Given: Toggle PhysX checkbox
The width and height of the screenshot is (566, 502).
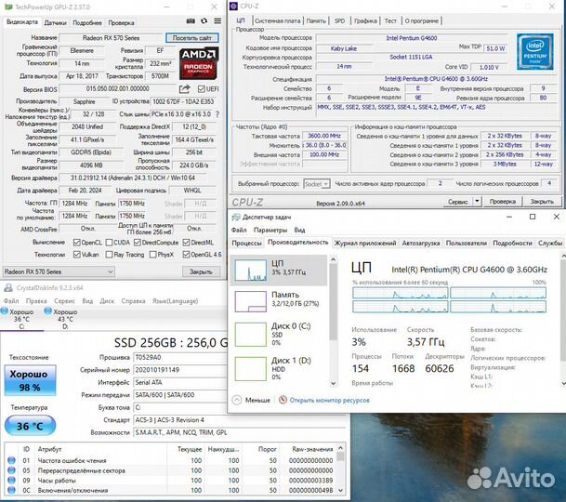Looking at the screenshot, I should point(152,254).
